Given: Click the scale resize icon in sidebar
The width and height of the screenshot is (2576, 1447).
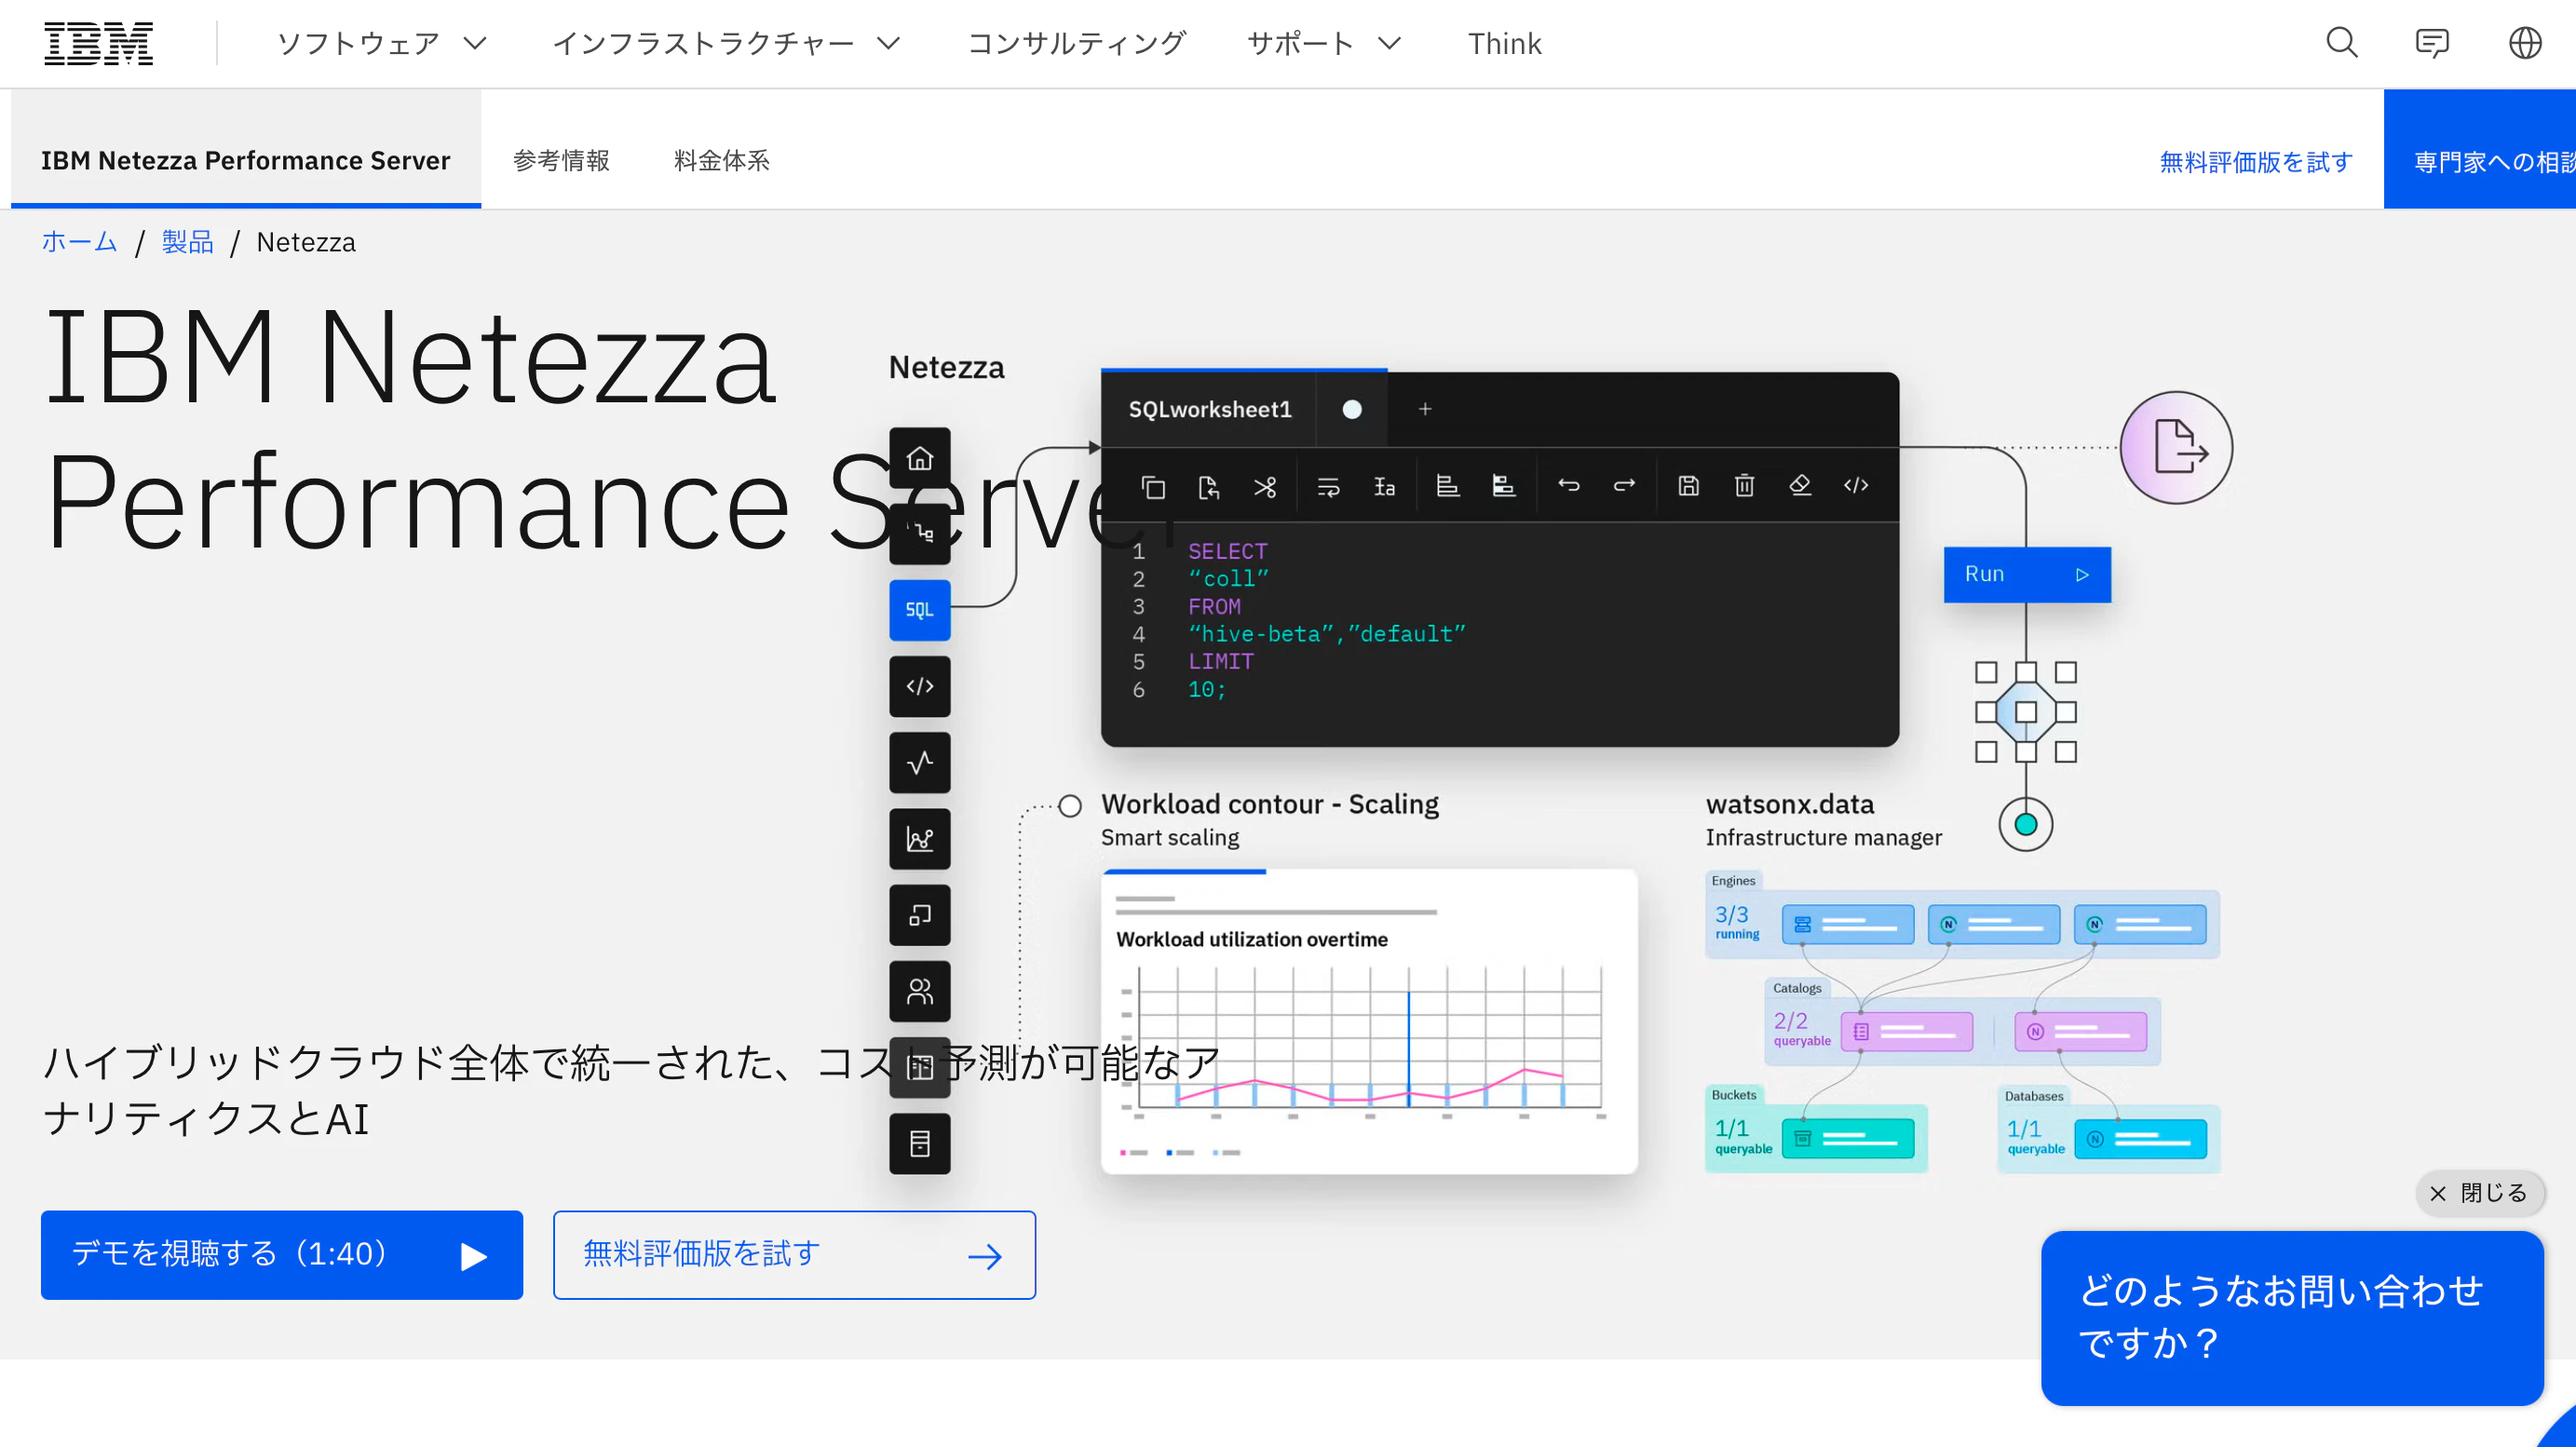Looking at the screenshot, I should (919, 915).
